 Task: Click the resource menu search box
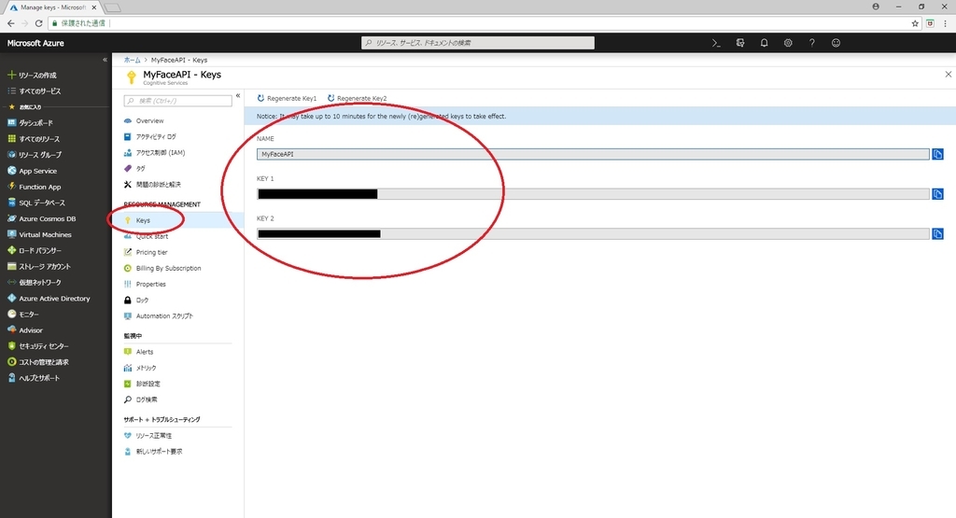pyautogui.click(x=178, y=101)
